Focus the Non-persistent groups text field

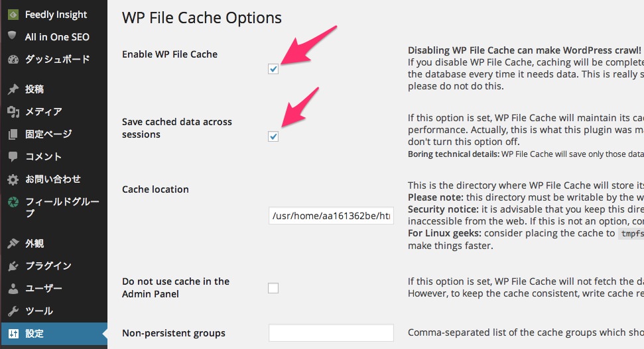point(331,332)
